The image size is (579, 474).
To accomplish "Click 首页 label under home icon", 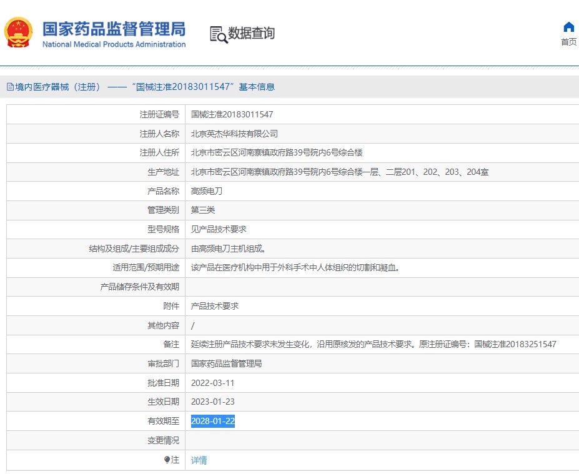I will [x=568, y=42].
